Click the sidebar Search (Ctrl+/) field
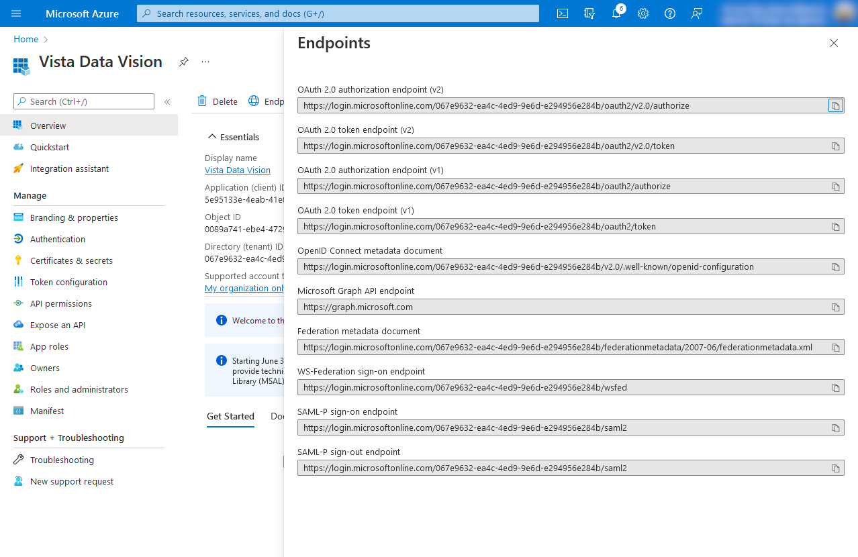This screenshot has width=858, height=557. [84, 101]
